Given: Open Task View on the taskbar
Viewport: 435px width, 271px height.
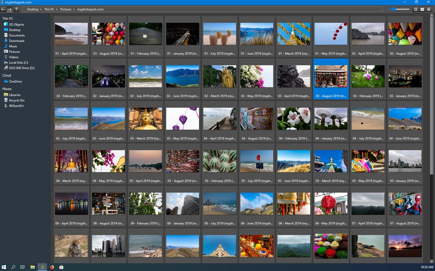Looking at the screenshot, I should 22,267.
